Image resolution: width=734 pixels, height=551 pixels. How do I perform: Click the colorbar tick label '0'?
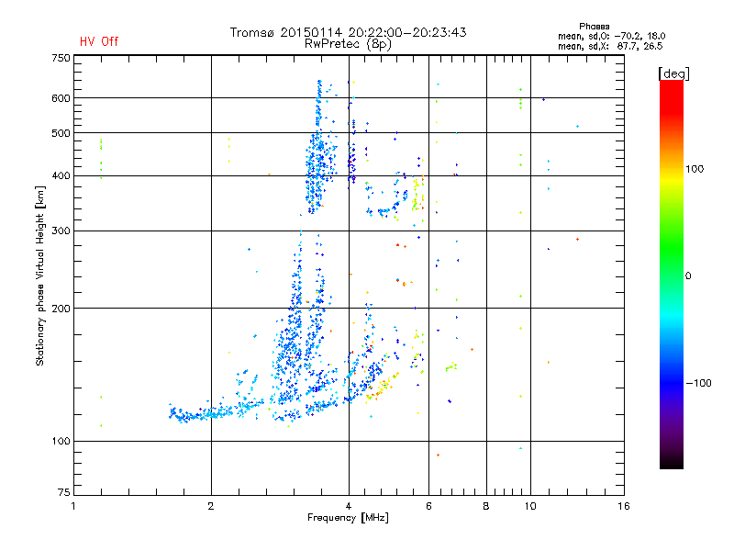tap(688, 276)
